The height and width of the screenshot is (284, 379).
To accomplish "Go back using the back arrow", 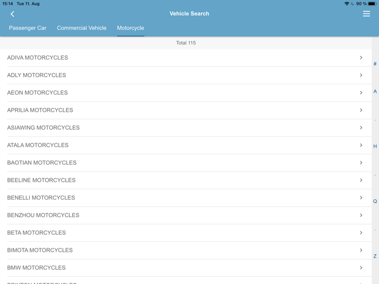I will click(12, 14).
